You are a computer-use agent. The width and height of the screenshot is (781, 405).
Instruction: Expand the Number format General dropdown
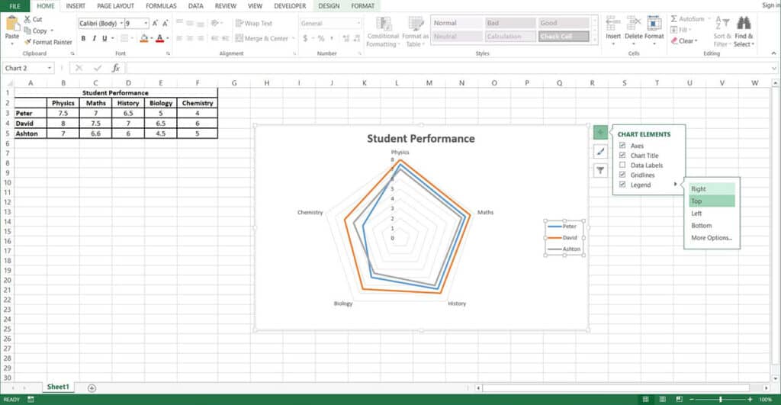coord(358,24)
